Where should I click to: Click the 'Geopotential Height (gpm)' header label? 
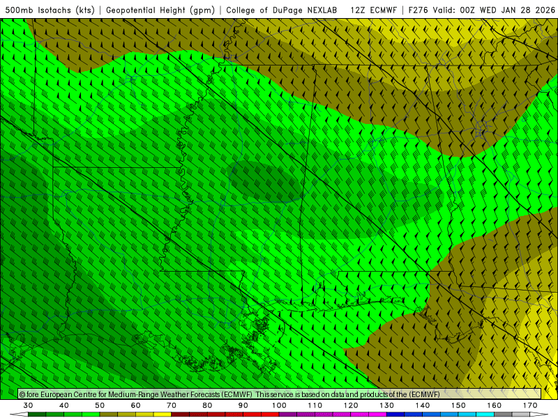point(160,10)
